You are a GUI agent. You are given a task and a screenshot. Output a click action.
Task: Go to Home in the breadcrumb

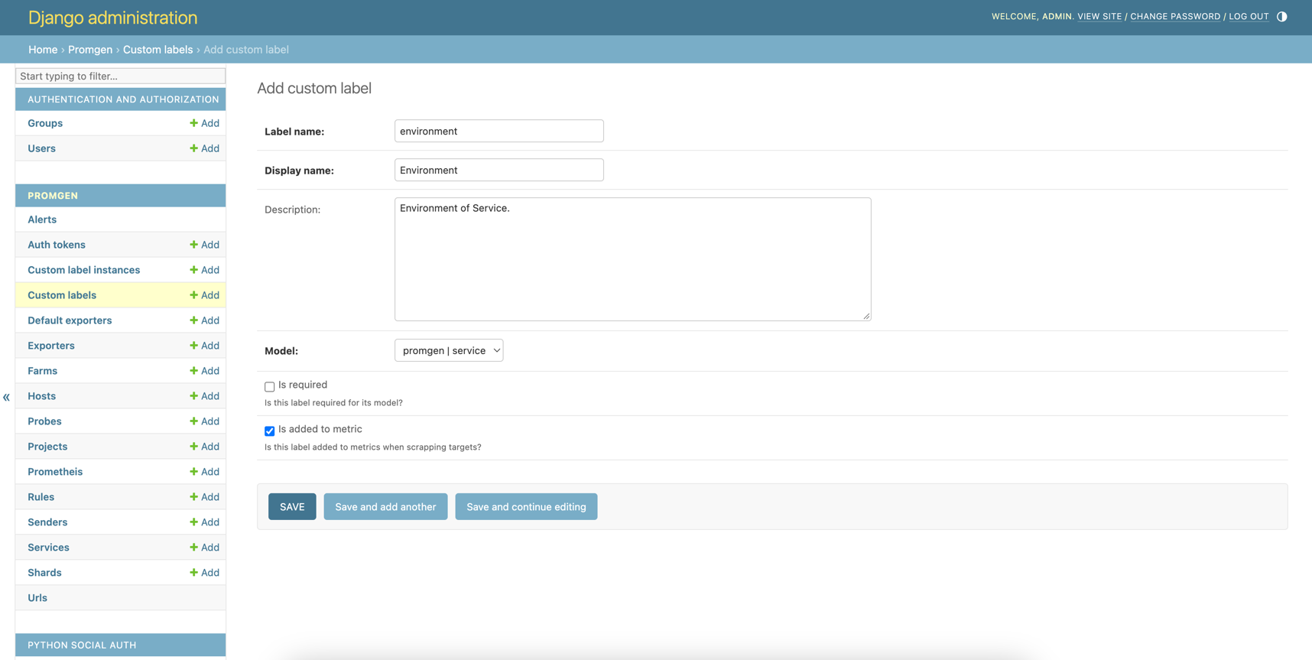pyautogui.click(x=43, y=50)
